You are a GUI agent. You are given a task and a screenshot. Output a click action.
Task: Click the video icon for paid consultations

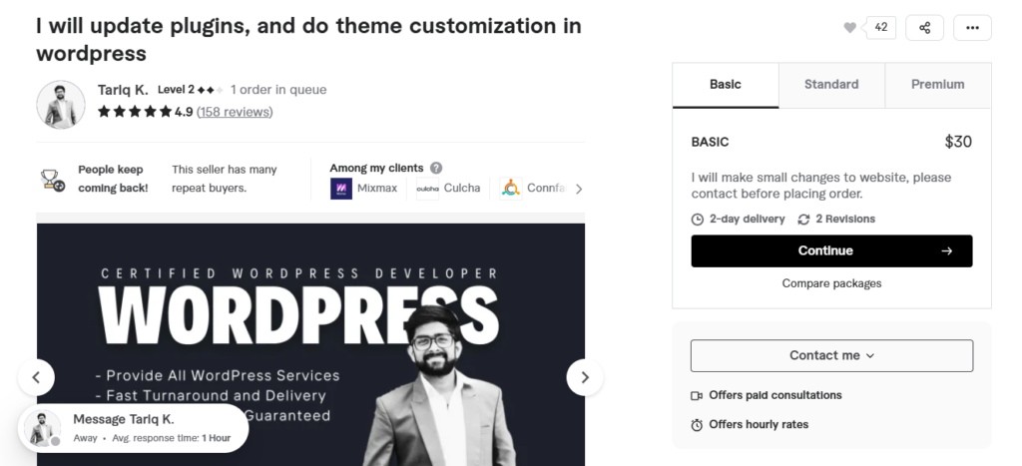(x=697, y=395)
